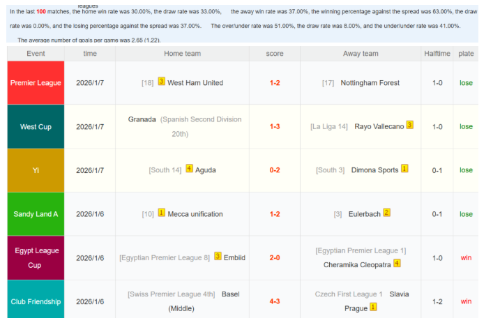Click yellow card badge after Cheramika Cleopatra
The width and height of the screenshot is (500, 332).
[x=397, y=264]
